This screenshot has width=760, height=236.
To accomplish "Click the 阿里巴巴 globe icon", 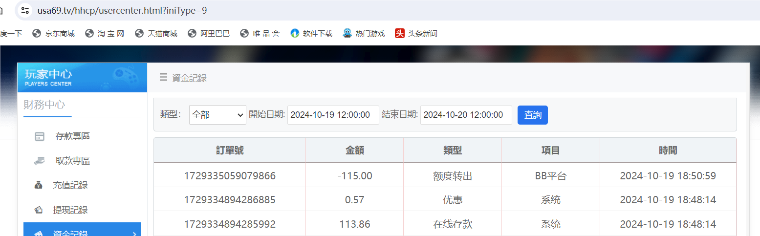I will pos(192,34).
